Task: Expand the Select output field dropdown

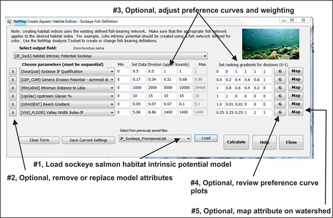Action: pos(205,56)
